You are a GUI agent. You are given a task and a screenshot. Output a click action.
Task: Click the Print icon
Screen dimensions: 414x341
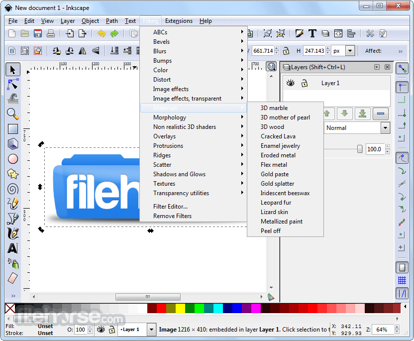point(51,33)
